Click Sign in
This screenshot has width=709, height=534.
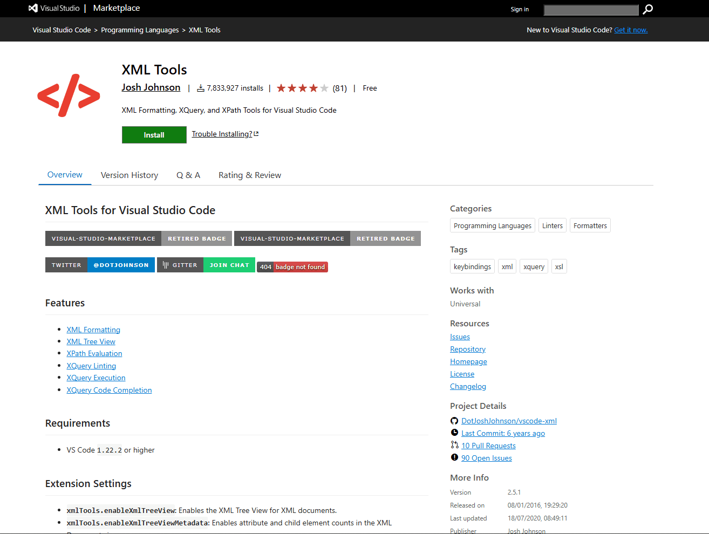click(520, 9)
